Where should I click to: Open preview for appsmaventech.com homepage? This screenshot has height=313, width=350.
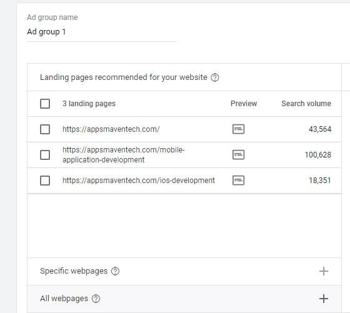tap(238, 129)
